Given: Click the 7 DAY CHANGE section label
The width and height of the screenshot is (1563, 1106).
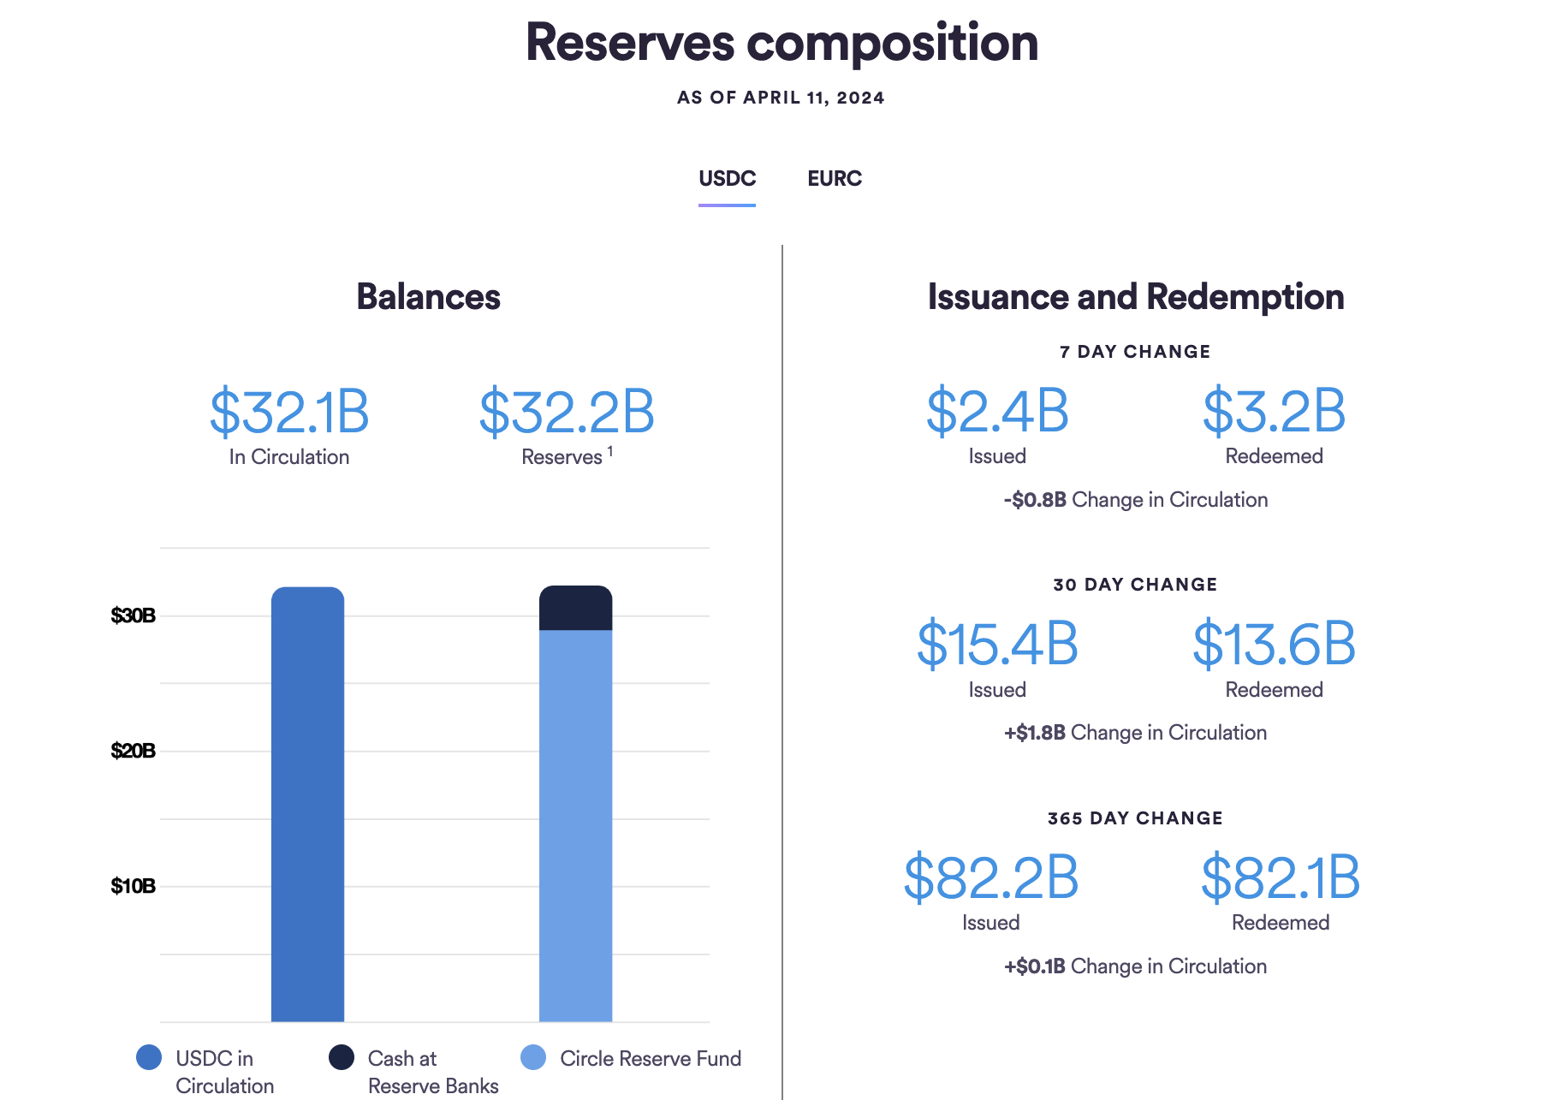Looking at the screenshot, I should pyautogui.click(x=1134, y=351).
